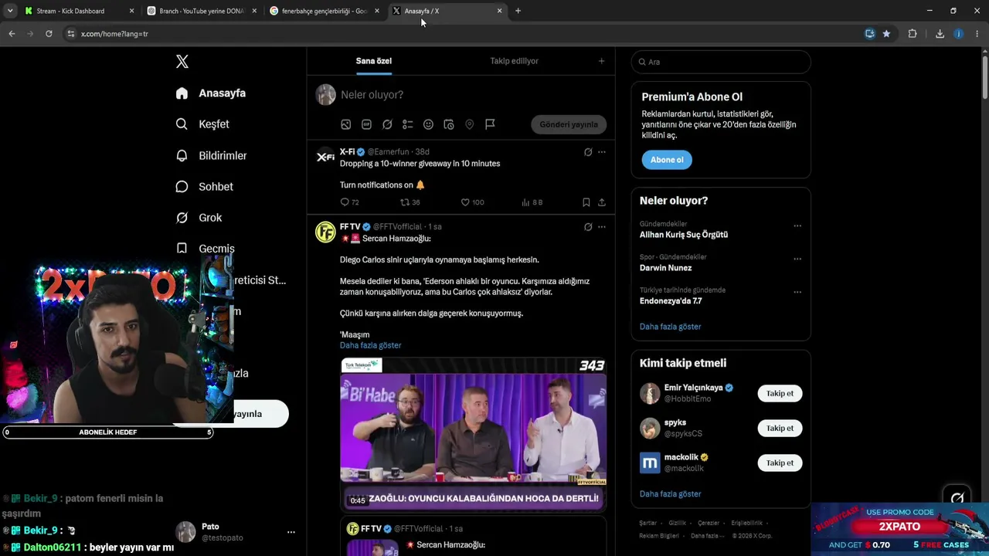Click the flag icon in the composer

[x=490, y=124]
